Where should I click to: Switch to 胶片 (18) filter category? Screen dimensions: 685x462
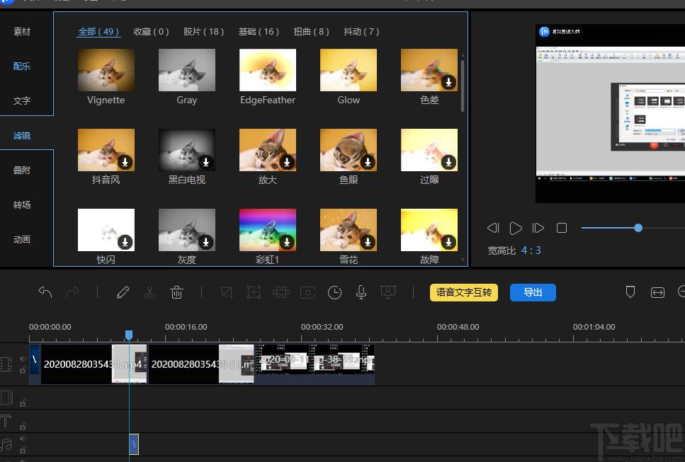(x=203, y=32)
